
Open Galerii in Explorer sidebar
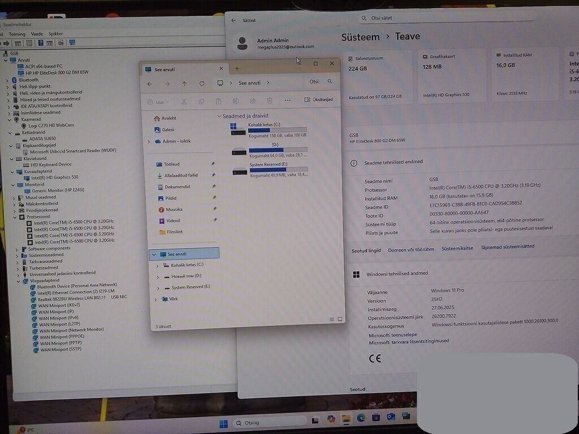tap(165, 129)
